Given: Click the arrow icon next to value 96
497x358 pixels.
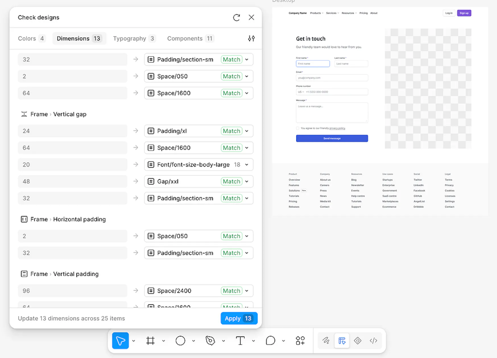Looking at the screenshot, I should tap(136, 291).
